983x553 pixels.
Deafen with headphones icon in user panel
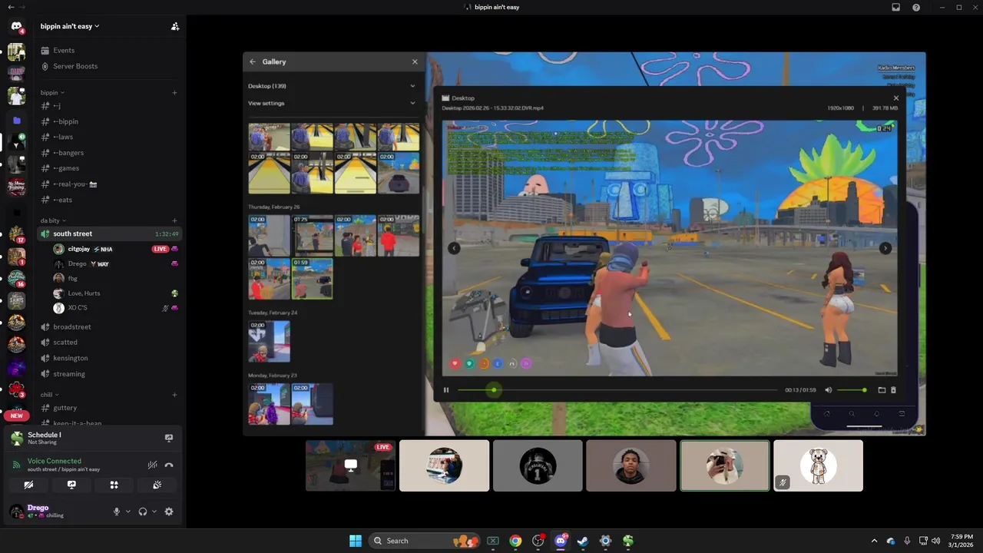pyautogui.click(x=143, y=512)
